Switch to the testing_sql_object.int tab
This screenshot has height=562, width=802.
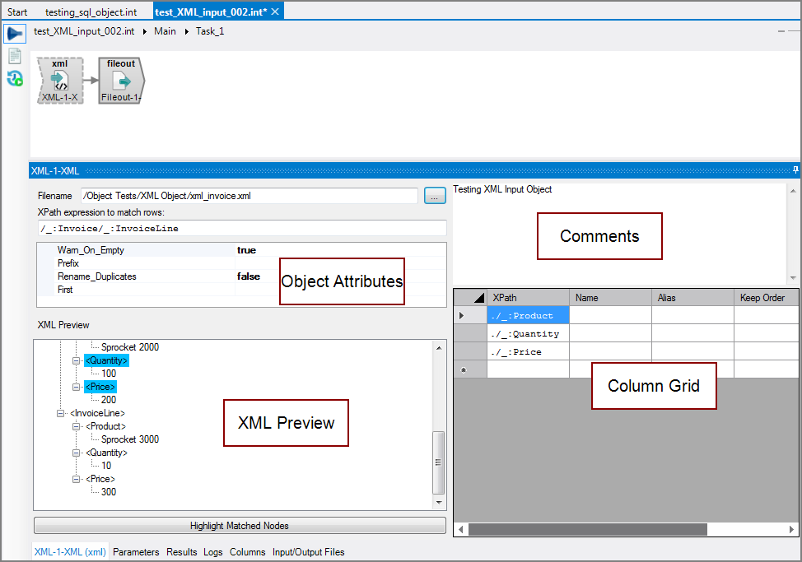(91, 12)
